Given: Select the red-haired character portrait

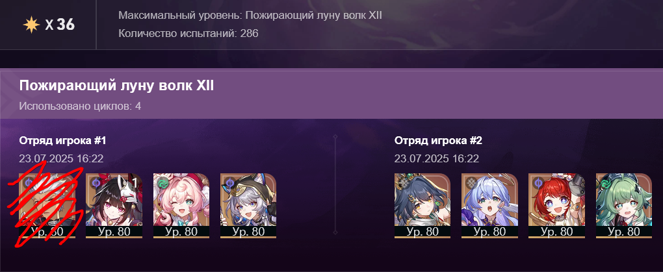Looking at the screenshot, I should pos(557,206).
